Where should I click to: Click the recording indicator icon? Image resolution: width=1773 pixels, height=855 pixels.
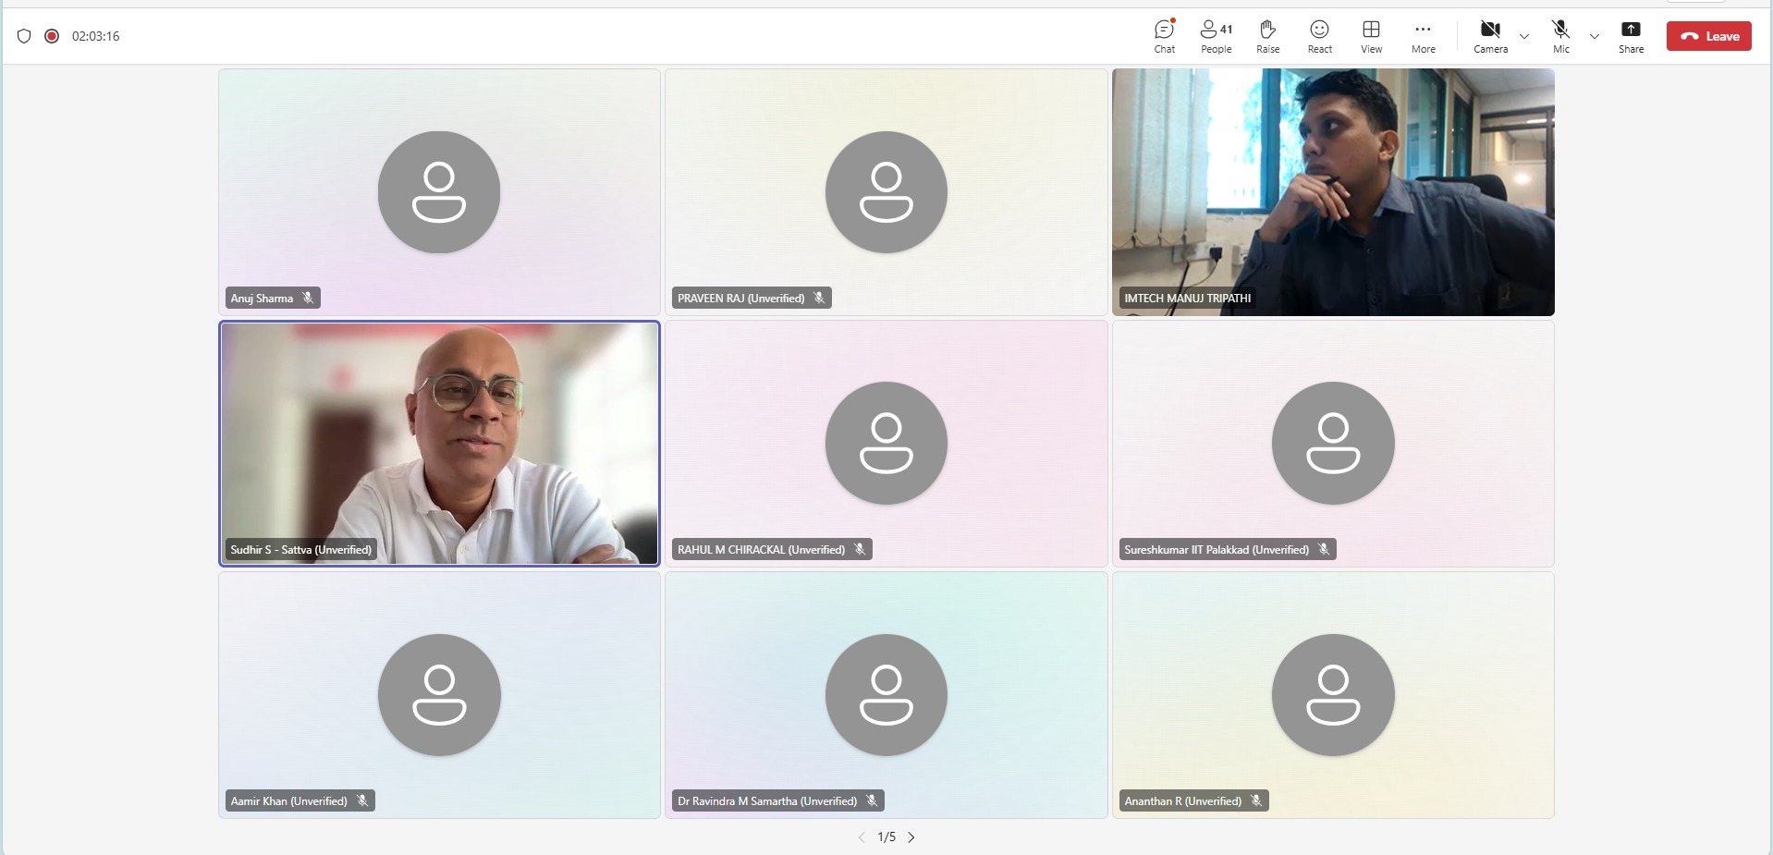tap(52, 36)
